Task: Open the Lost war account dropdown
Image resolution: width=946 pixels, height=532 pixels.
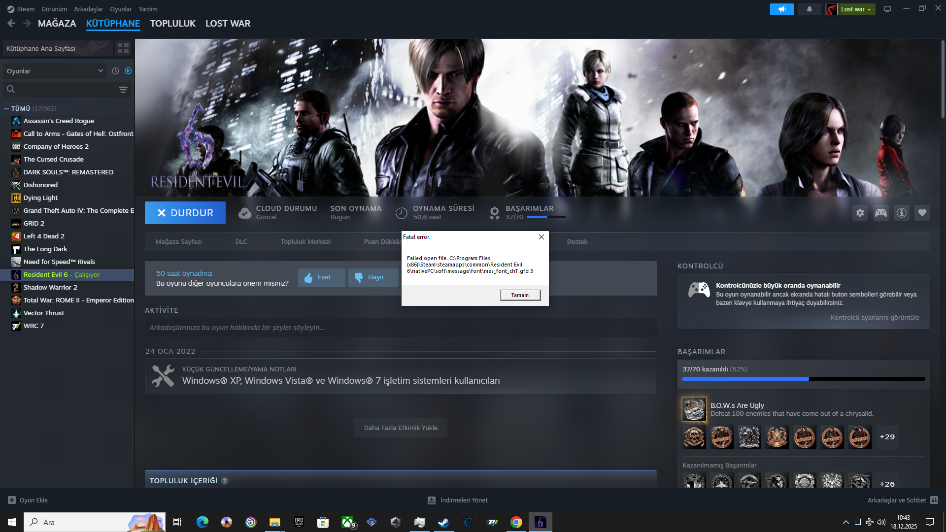Action: [x=856, y=9]
